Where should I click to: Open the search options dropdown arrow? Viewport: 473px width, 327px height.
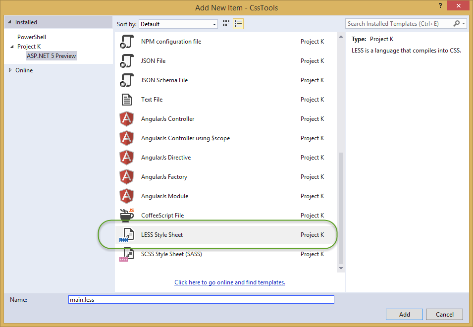[x=464, y=23]
